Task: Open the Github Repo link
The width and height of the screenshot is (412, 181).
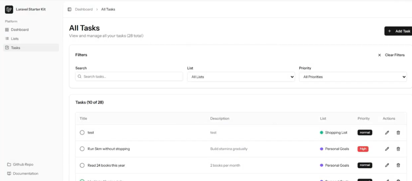Action: 20,164
